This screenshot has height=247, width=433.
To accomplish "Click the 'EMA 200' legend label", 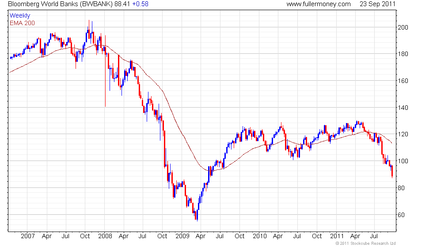I will [22, 23].
